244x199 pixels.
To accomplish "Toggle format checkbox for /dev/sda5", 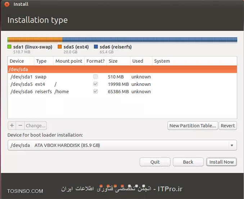I will coord(95,84).
